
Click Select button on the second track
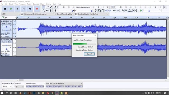(7, 55)
